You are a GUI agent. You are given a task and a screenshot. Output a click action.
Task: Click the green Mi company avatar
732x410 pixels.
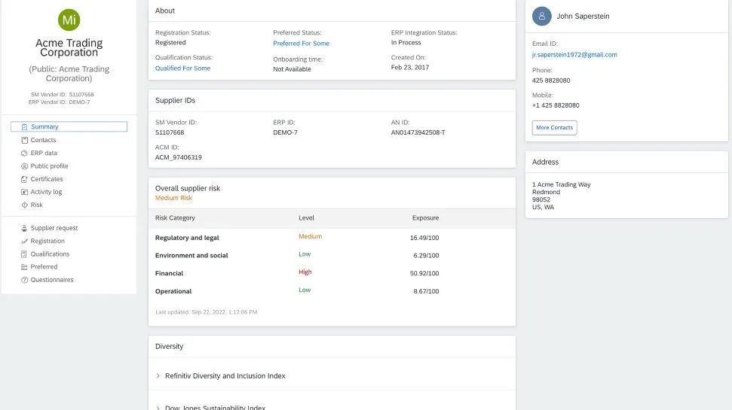click(69, 20)
